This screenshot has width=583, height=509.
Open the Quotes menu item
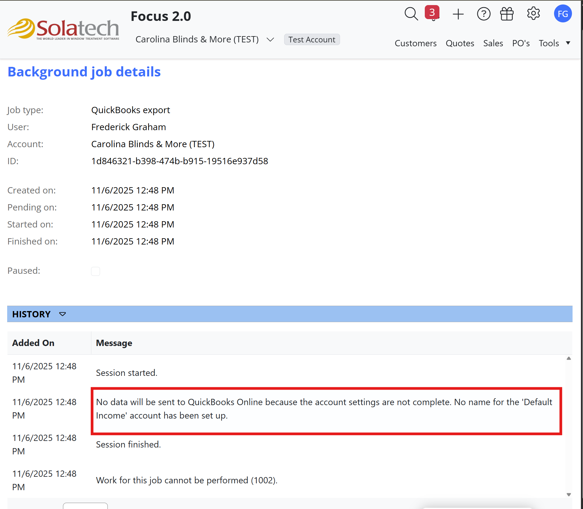click(460, 43)
